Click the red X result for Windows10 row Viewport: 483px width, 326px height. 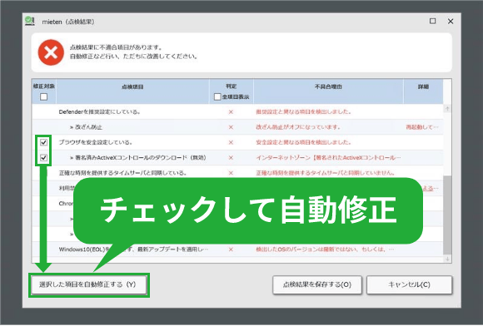pos(231,249)
